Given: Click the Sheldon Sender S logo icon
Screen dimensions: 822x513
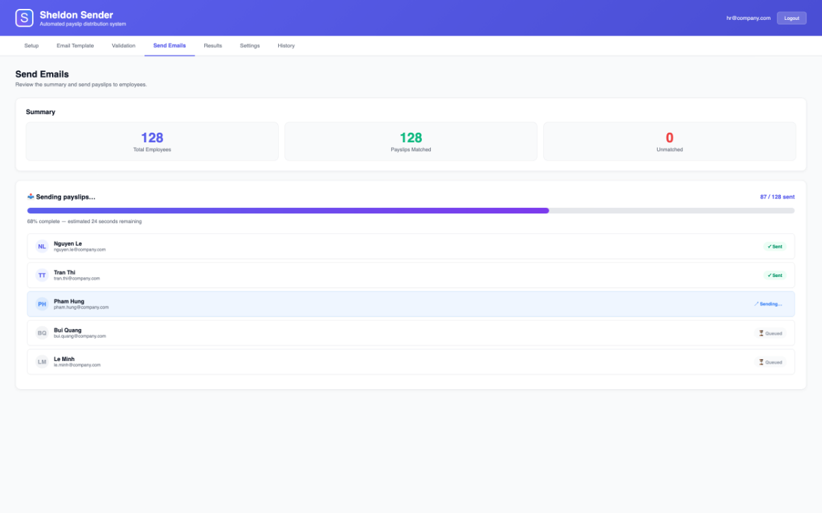Looking at the screenshot, I should tap(24, 18).
